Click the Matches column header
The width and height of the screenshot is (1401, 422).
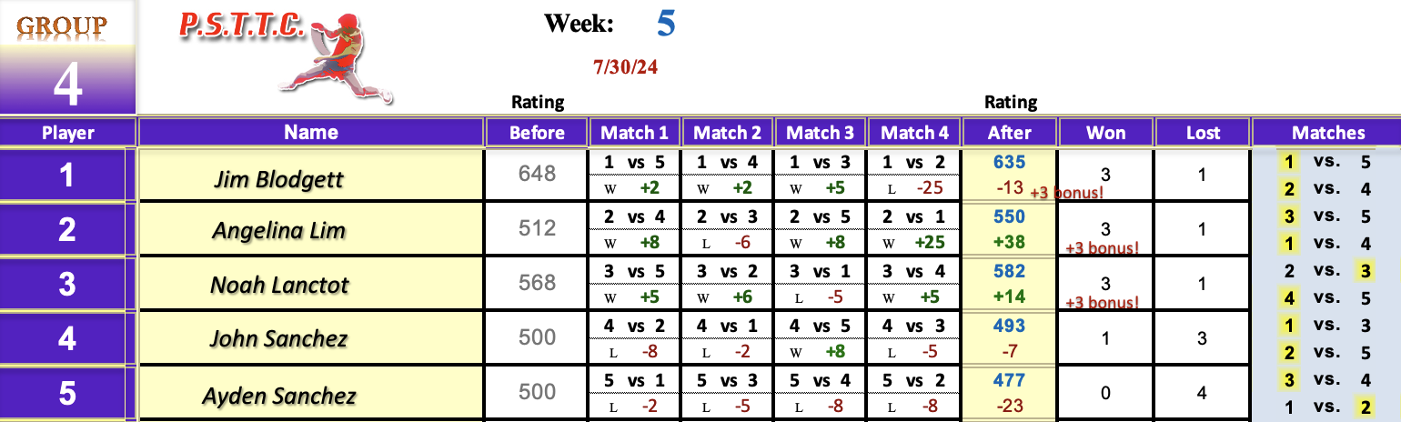point(1327,133)
